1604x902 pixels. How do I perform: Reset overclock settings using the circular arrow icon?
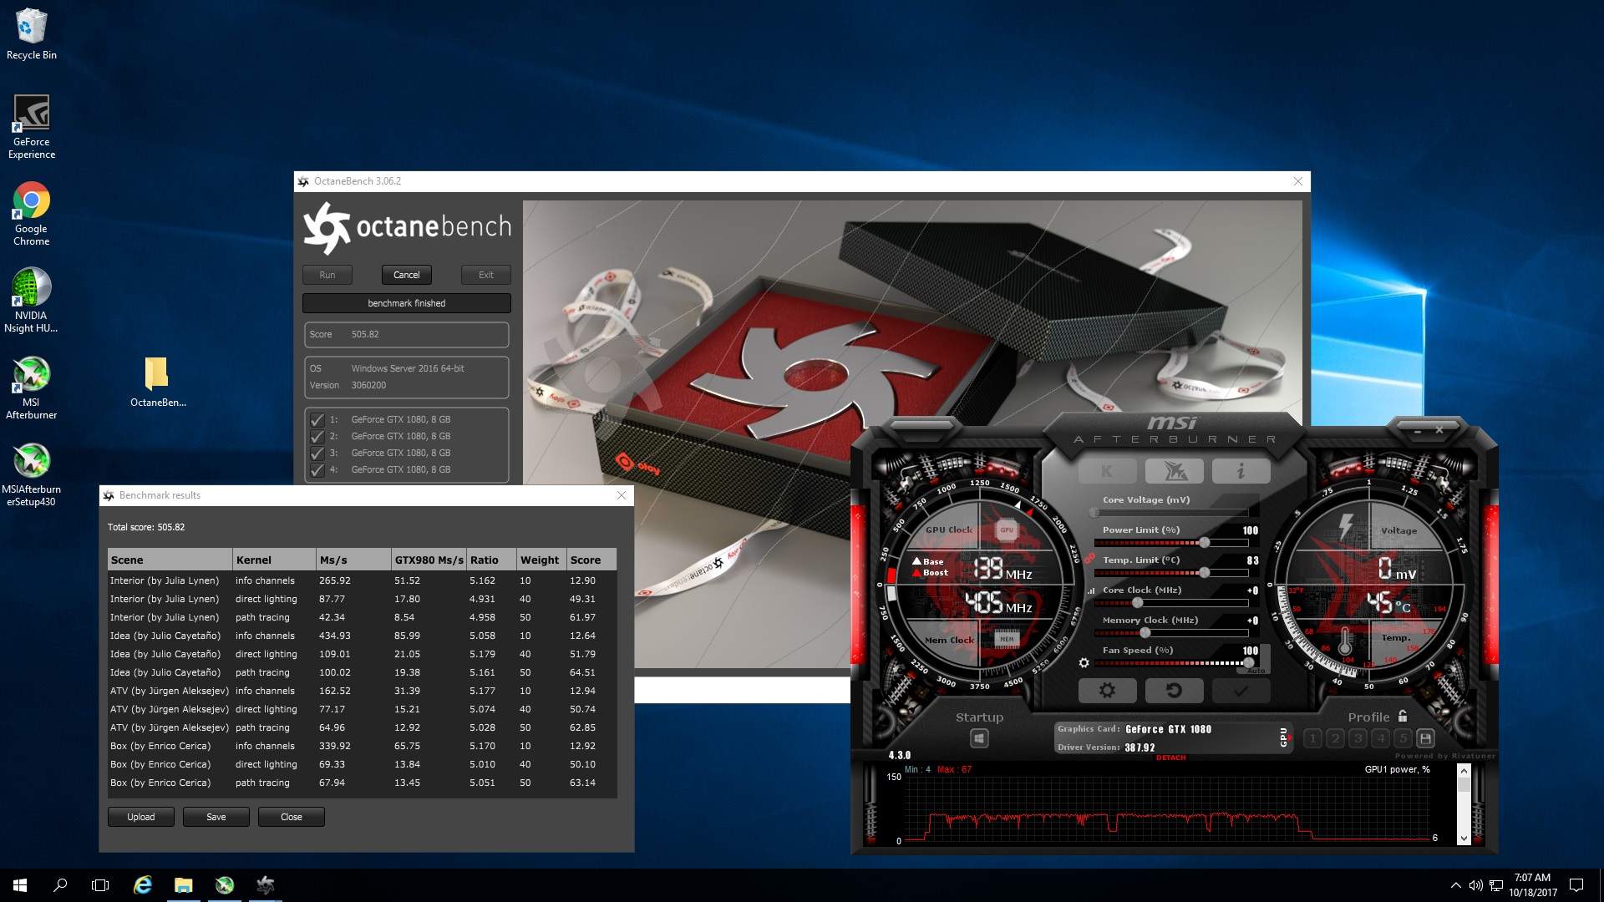tap(1175, 691)
